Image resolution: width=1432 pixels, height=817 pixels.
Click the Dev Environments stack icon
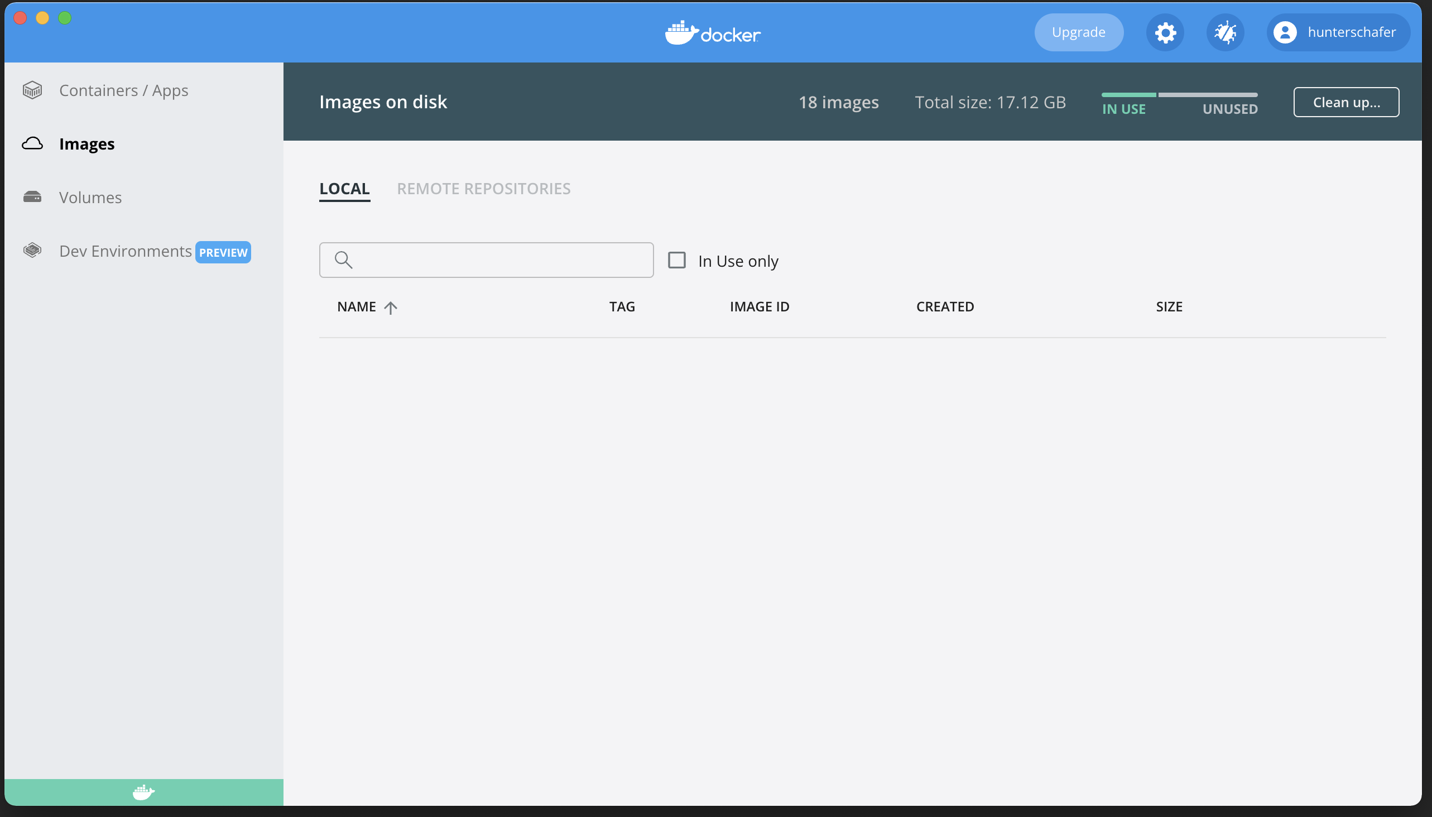[32, 250]
